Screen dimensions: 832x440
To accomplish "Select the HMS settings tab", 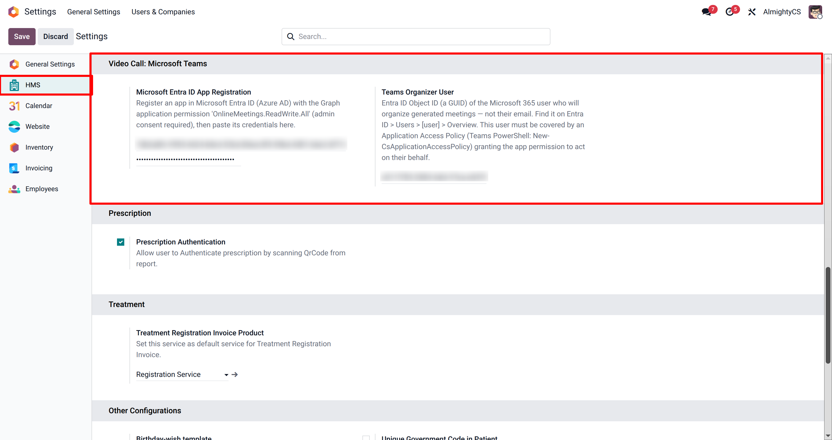I will [x=46, y=85].
